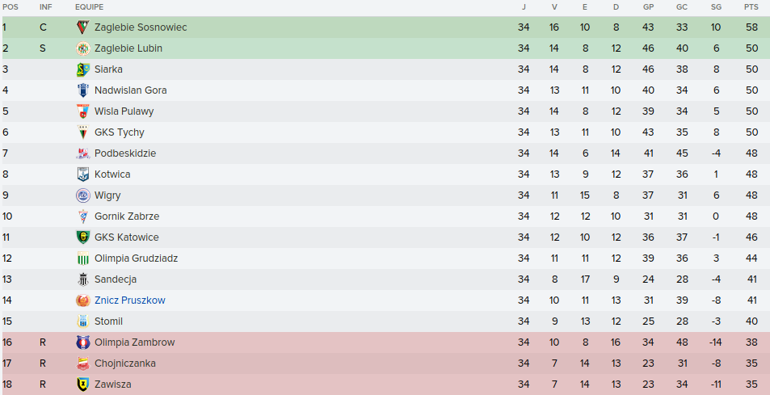
Task: Open the Podbeskidzie team name
Action: point(124,153)
